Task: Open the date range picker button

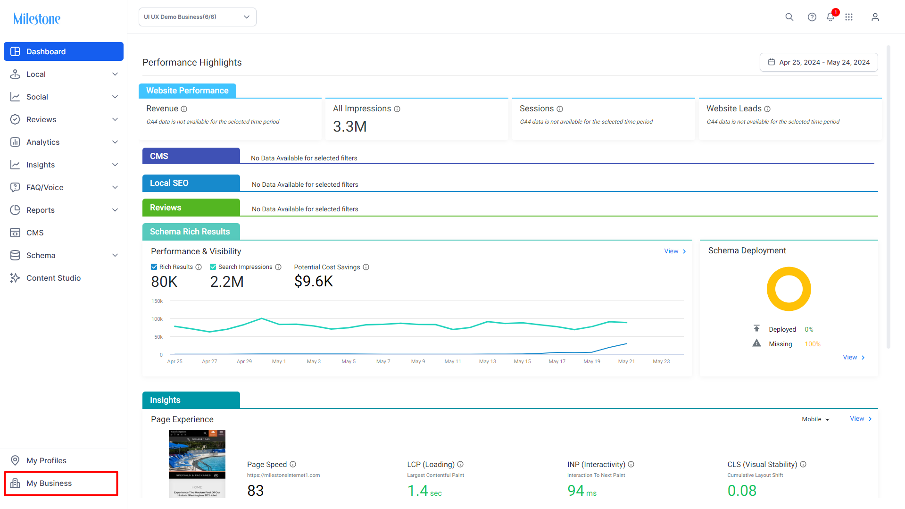Action: [819, 62]
